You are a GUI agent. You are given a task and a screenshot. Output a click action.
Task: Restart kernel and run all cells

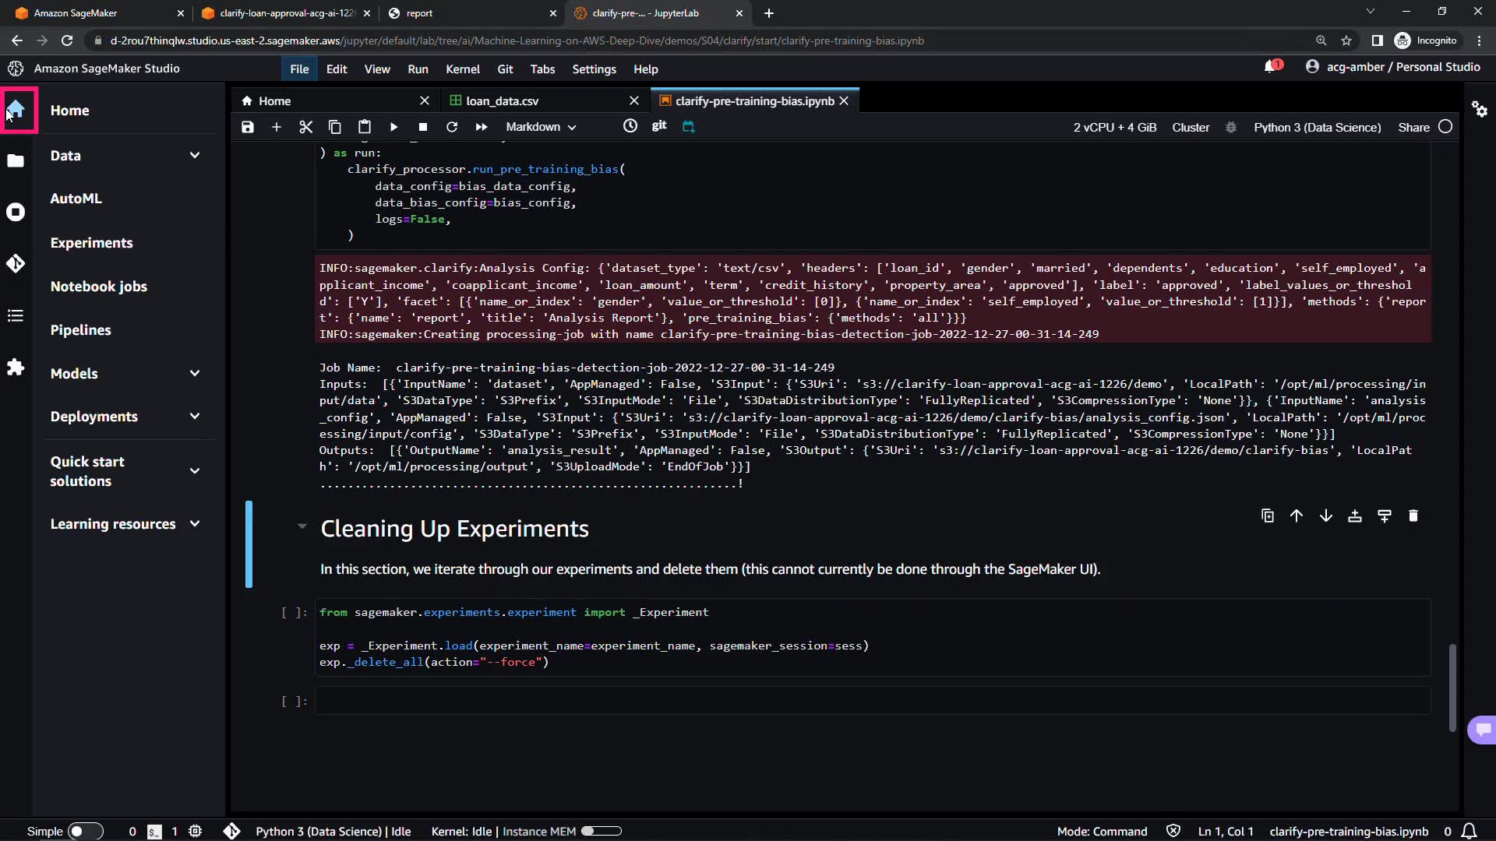[482, 127]
